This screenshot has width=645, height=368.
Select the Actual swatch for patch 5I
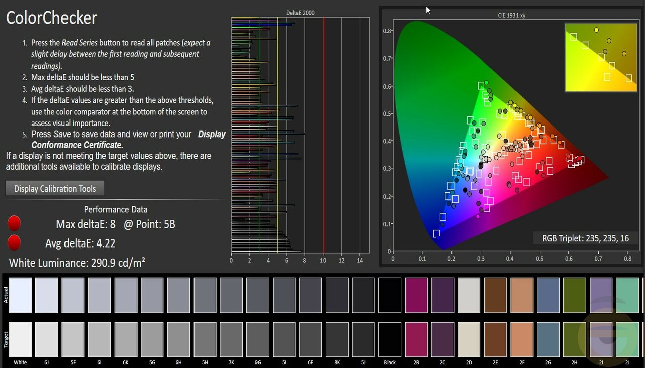(284, 295)
